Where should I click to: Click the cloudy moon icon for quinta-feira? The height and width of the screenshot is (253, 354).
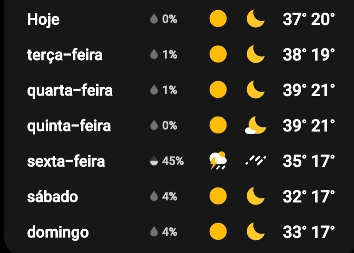[x=255, y=126]
